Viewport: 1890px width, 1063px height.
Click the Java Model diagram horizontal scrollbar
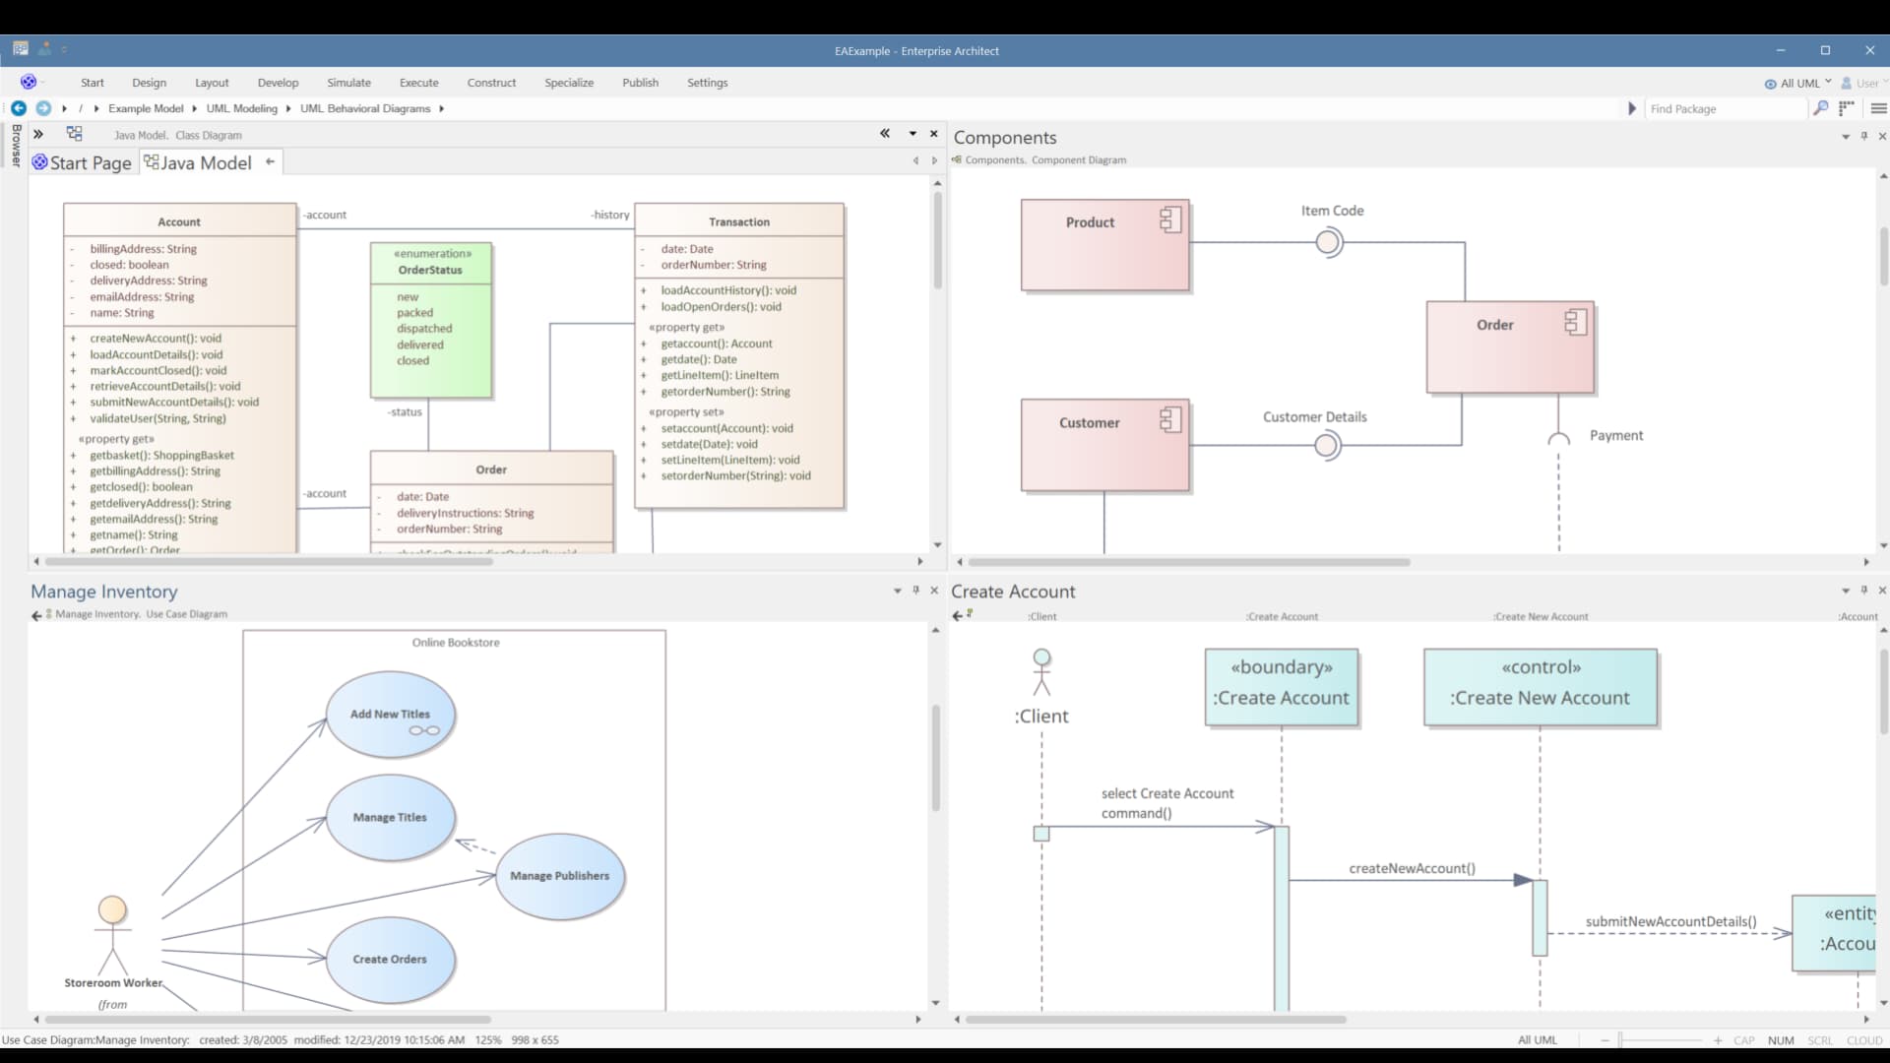[269, 561]
